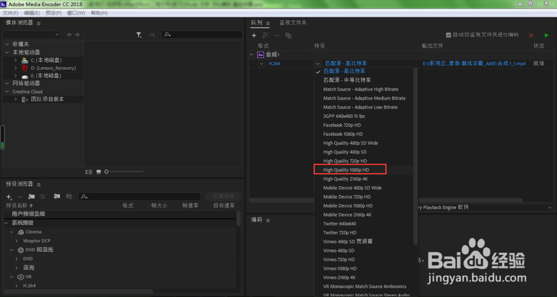Click the preset browser vertical scrollbar

coord(238,218)
